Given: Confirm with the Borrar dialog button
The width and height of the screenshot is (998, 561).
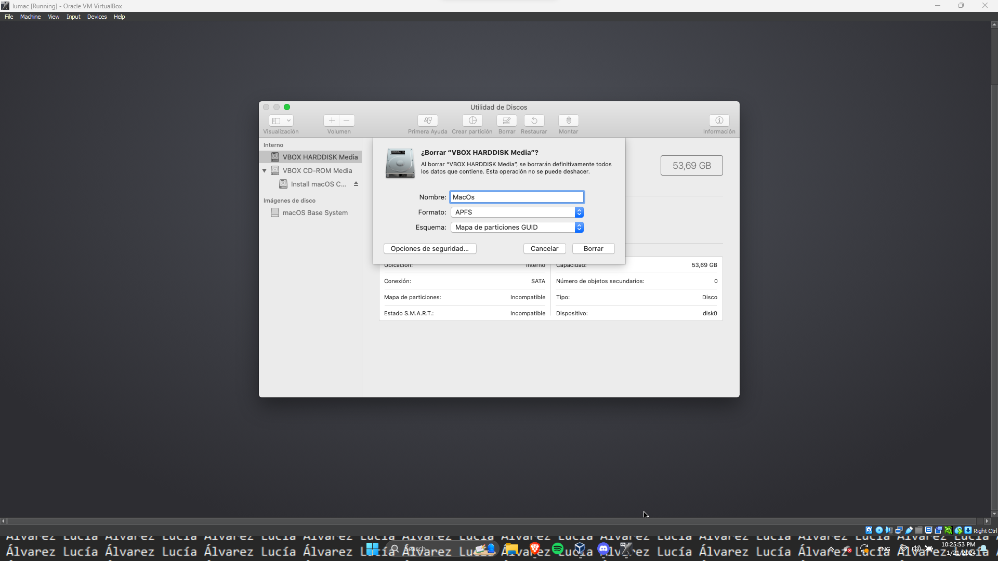Looking at the screenshot, I should 593,248.
